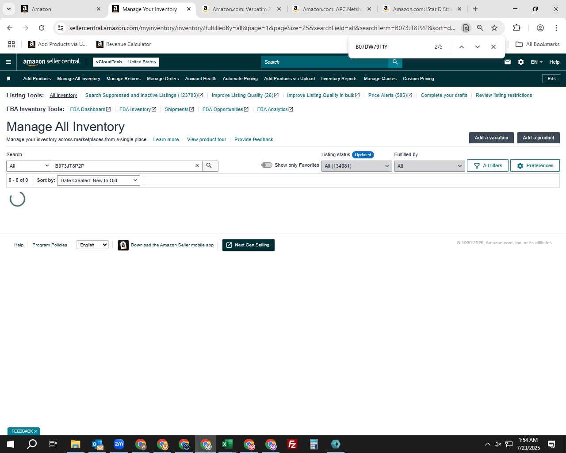566x453 pixels.
Task: Click the browser address bar URL
Action: 262,28
